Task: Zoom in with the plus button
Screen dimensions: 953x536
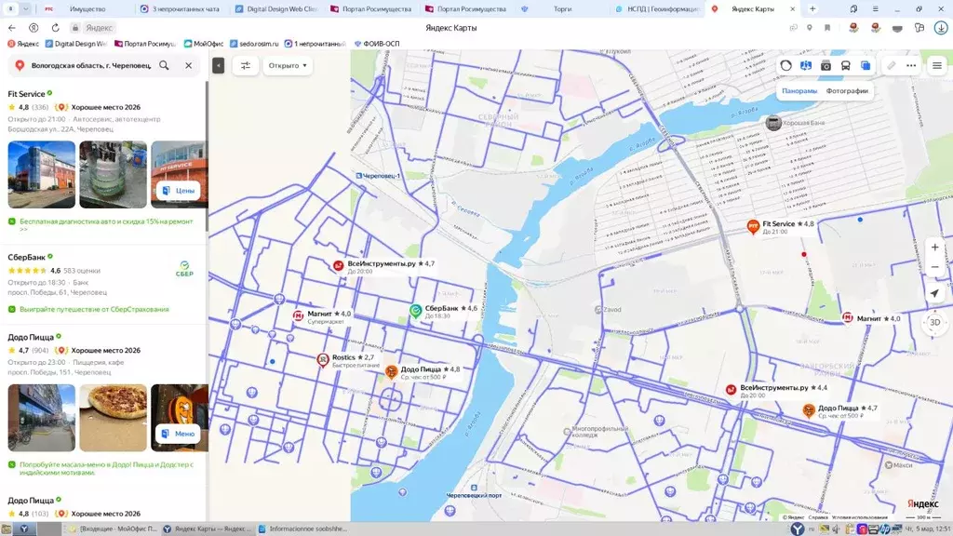Action: click(x=934, y=248)
